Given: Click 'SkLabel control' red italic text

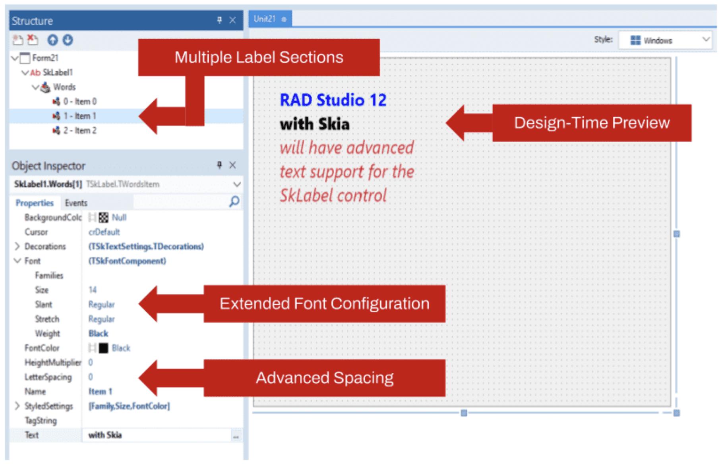Looking at the screenshot, I should 333,195.
